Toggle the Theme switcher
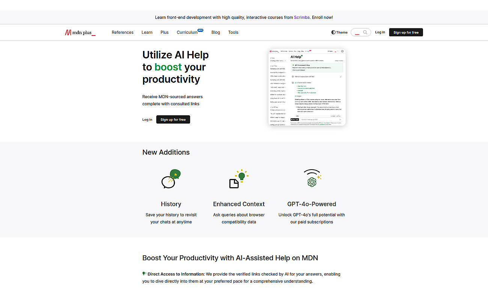 pos(339,33)
